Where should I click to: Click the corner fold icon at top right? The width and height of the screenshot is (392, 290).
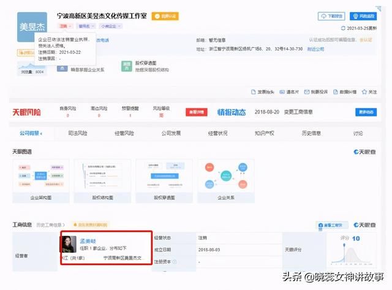[x=379, y=9]
